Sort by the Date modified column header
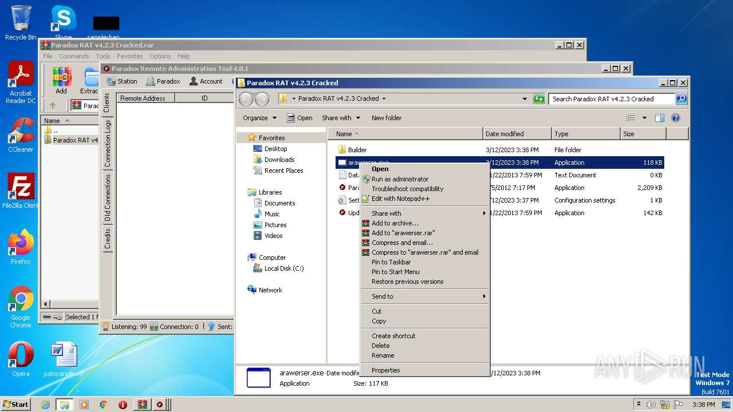Screen dimensions: 733x412 (x=517, y=134)
